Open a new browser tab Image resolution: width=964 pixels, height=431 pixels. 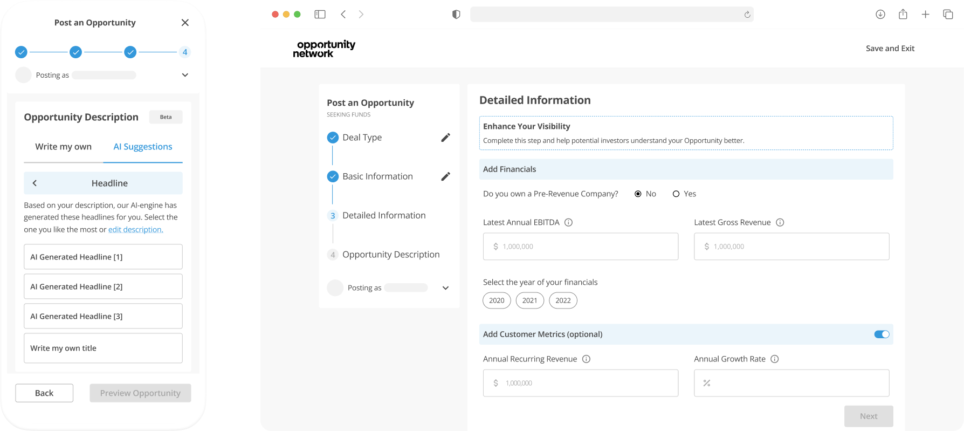[x=925, y=15]
